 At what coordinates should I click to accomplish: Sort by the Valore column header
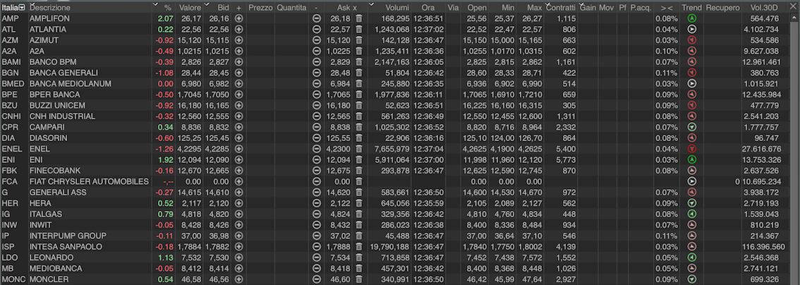[x=190, y=8]
